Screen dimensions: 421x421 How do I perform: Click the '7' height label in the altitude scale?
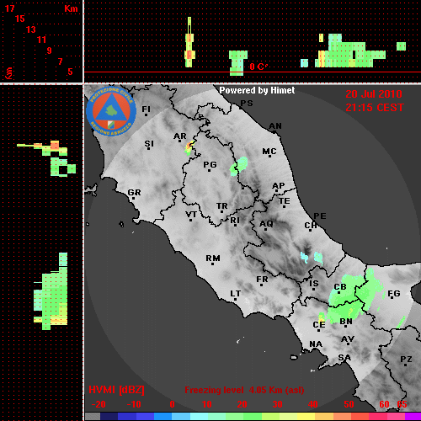60,61
